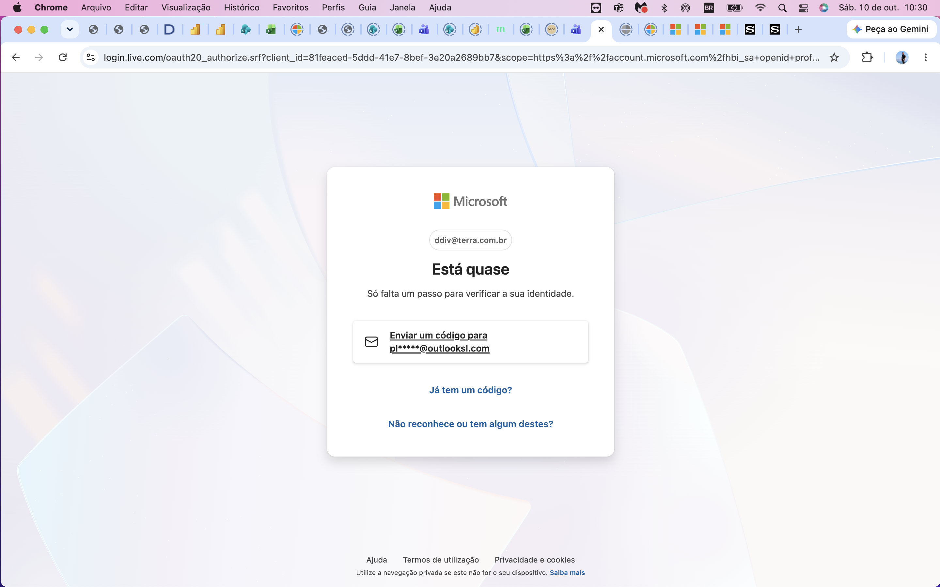Switch to the green m tab

tap(501, 29)
